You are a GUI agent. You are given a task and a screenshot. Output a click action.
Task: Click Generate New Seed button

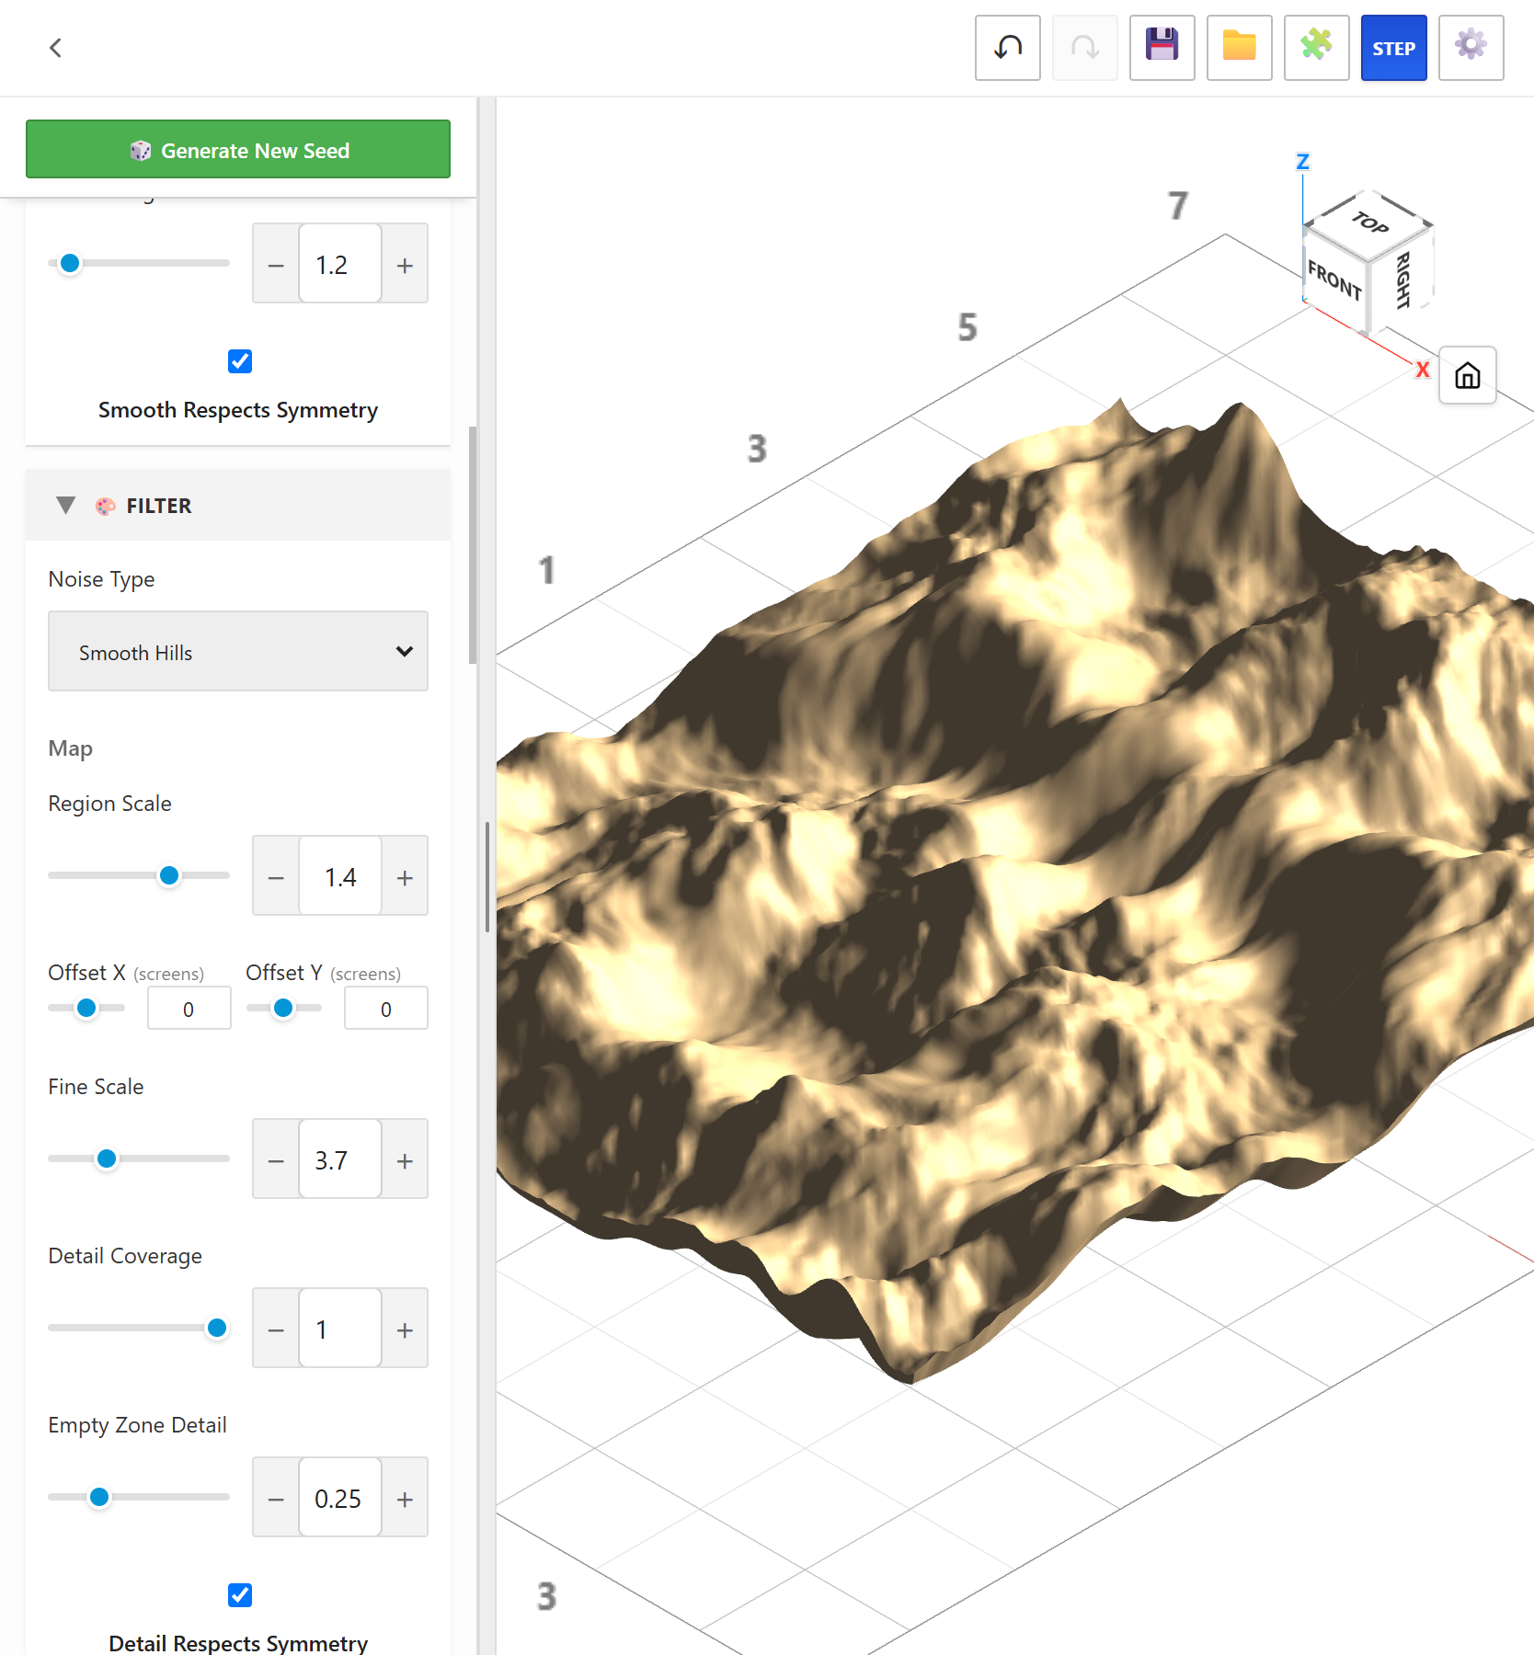pos(238,149)
